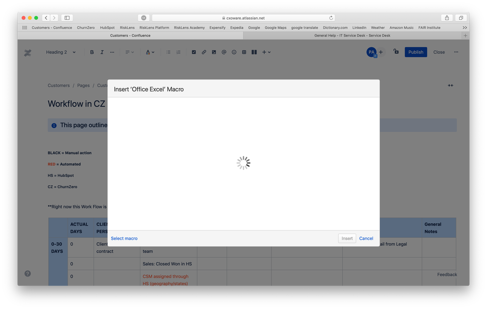
Task: Insert a link
Action: pos(204,52)
